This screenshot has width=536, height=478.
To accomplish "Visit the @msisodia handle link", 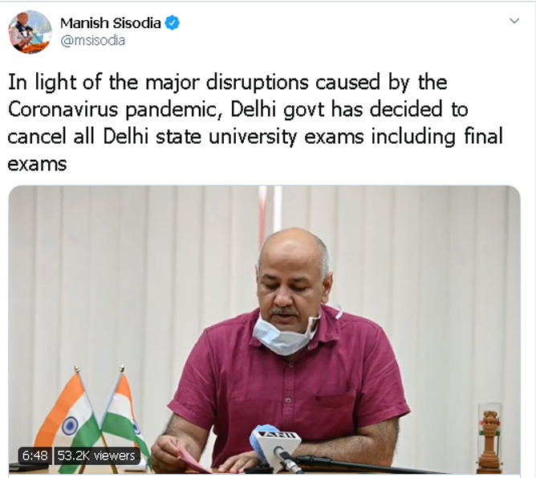I will (92, 41).
